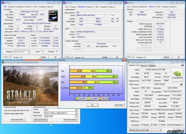Switch to the Sensors tab in GPU-Z
The width and height of the screenshot is (186, 134).
(x=144, y=66)
